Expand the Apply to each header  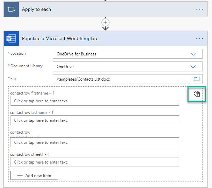coord(105,9)
